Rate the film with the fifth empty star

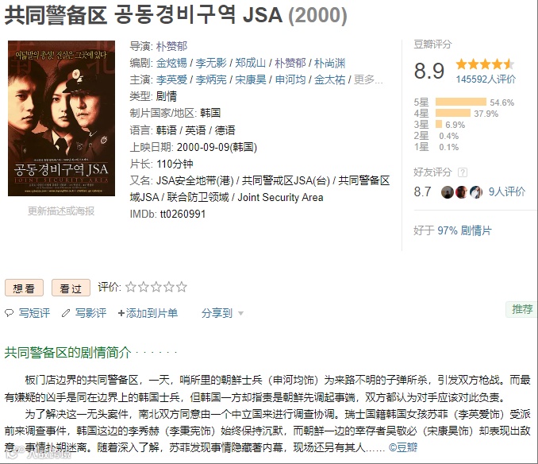point(182,287)
